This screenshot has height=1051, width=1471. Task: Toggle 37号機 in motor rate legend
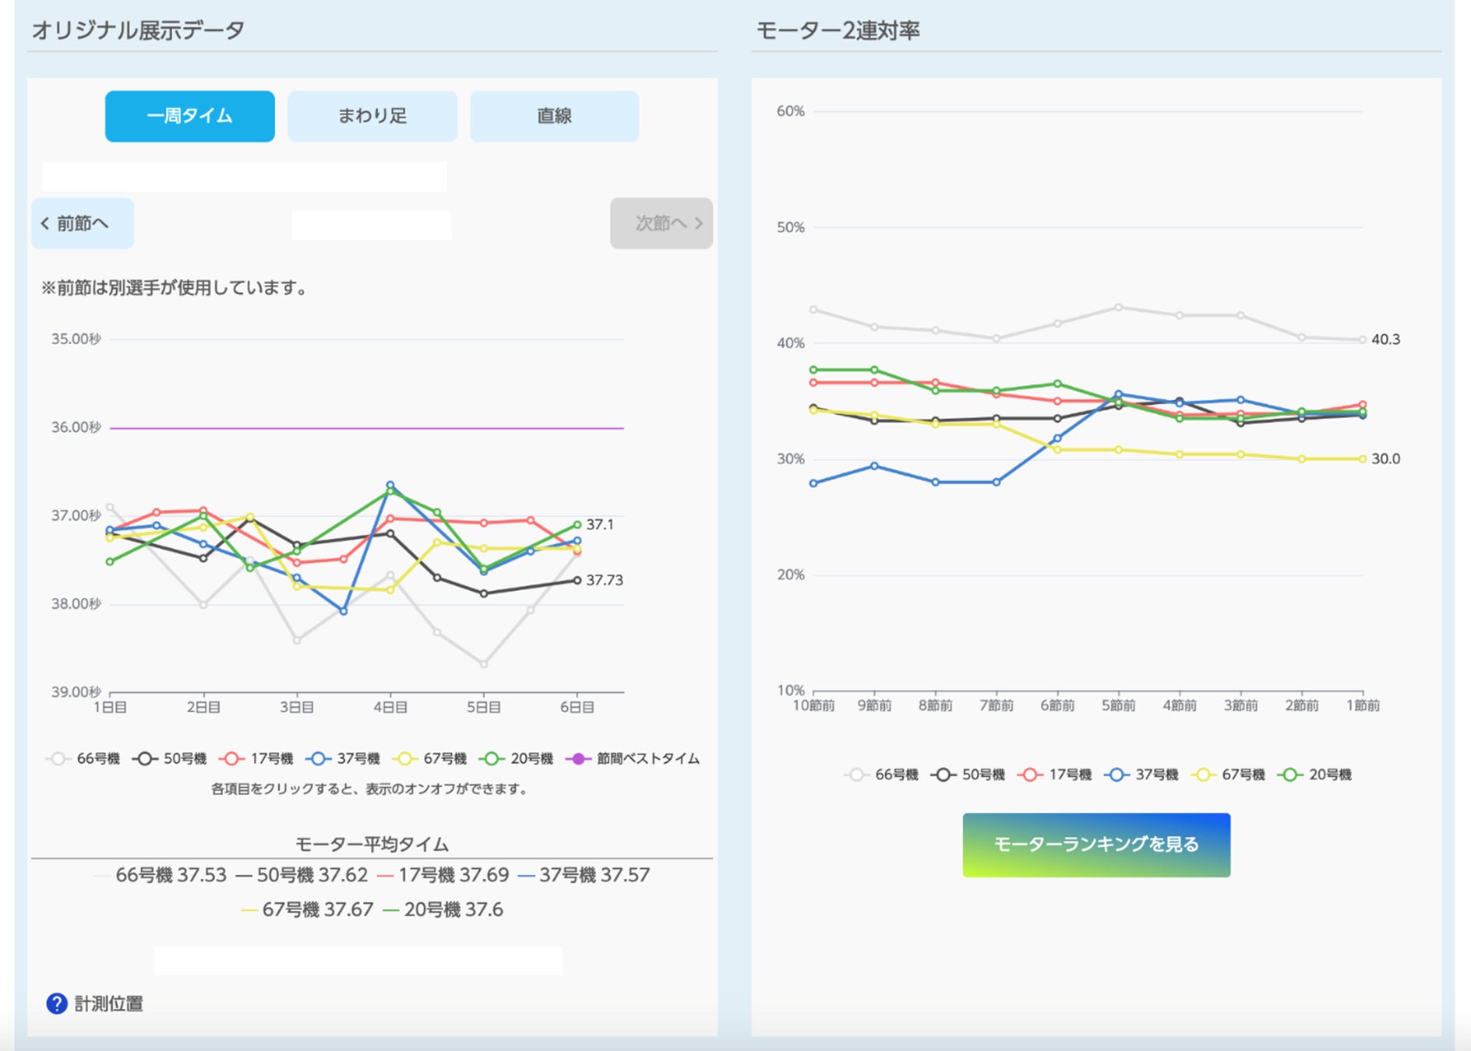point(1141,775)
